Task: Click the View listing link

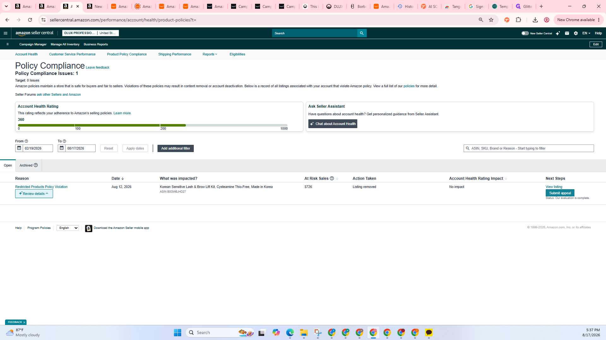Action: click(x=554, y=187)
